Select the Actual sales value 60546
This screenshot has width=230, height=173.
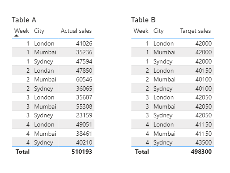(x=84, y=79)
